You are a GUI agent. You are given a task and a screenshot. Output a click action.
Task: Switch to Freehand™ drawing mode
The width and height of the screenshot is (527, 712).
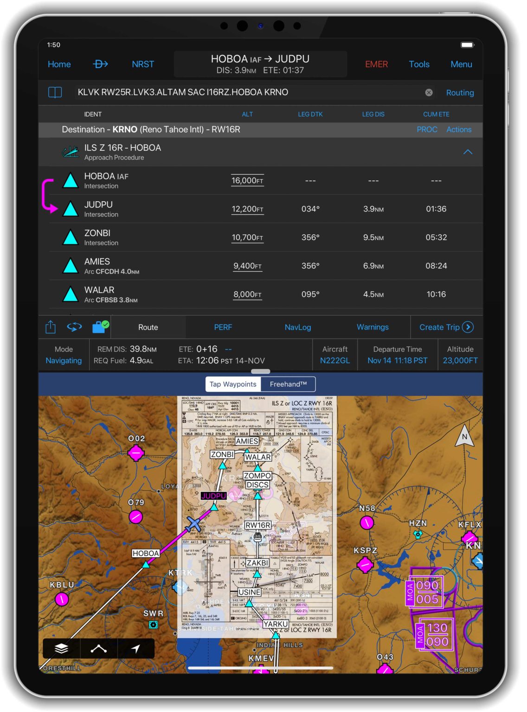point(288,384)
